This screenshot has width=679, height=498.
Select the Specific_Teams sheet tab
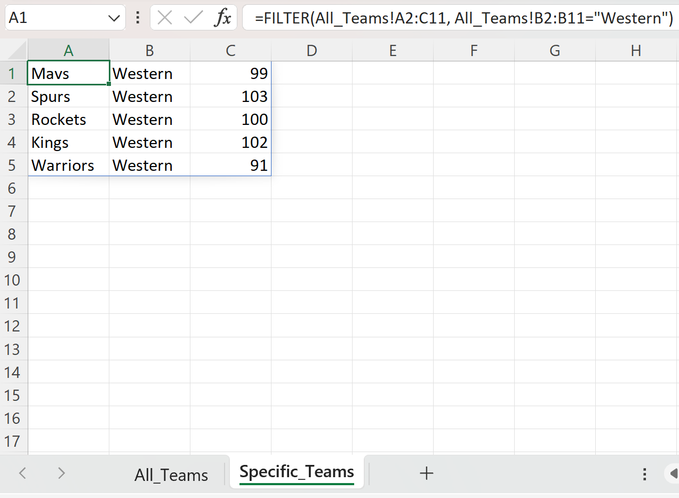tap(297, 472)
